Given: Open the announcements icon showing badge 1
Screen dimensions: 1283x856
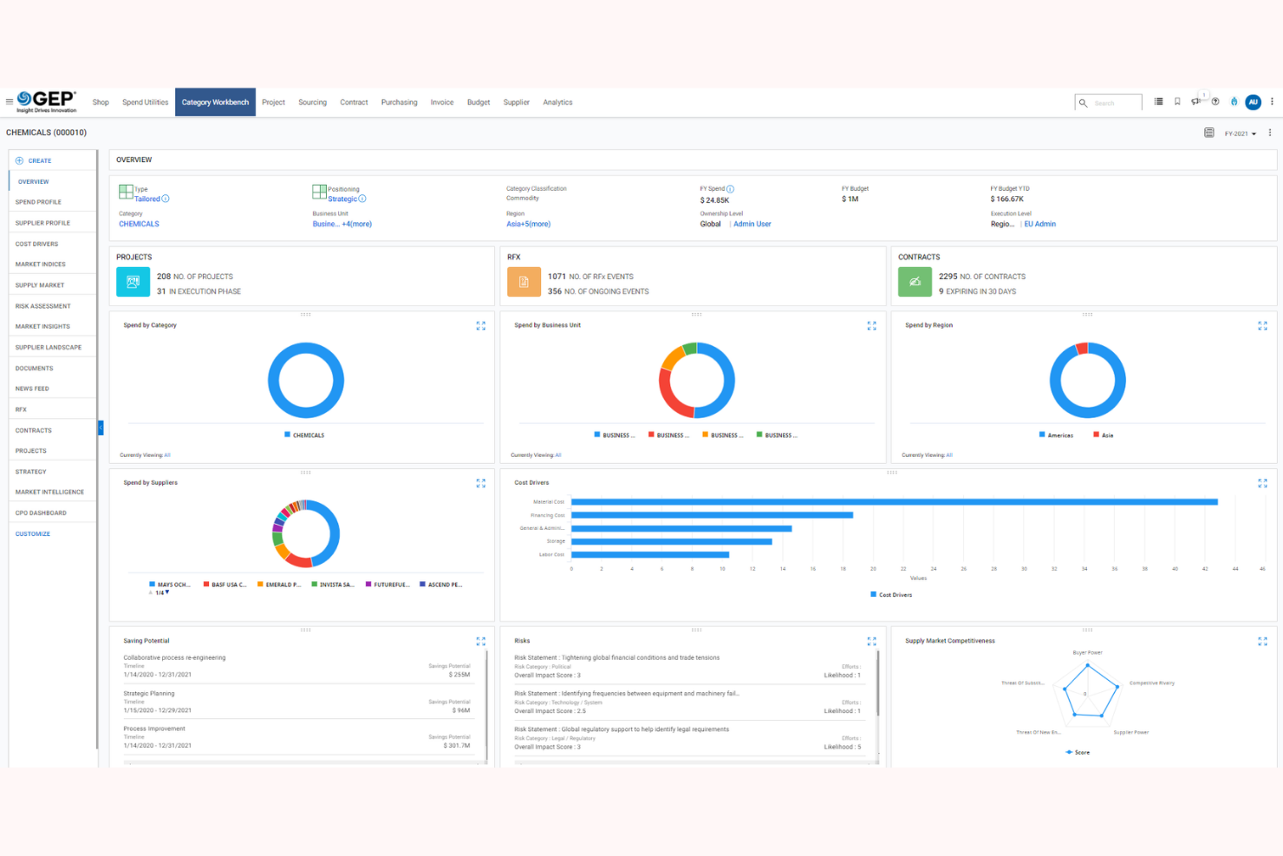Looking at the screenshot, I should 1197,101.
